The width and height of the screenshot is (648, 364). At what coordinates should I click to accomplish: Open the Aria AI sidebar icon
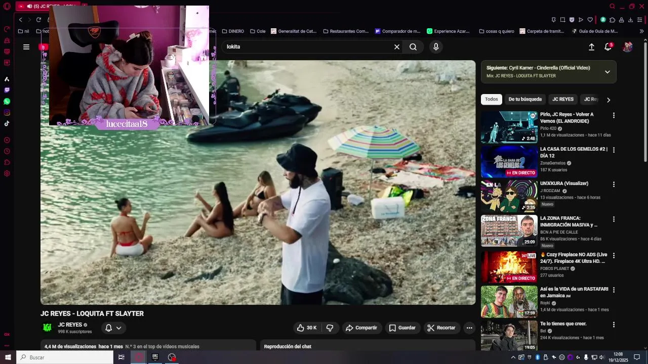click(x=7, y=79)
